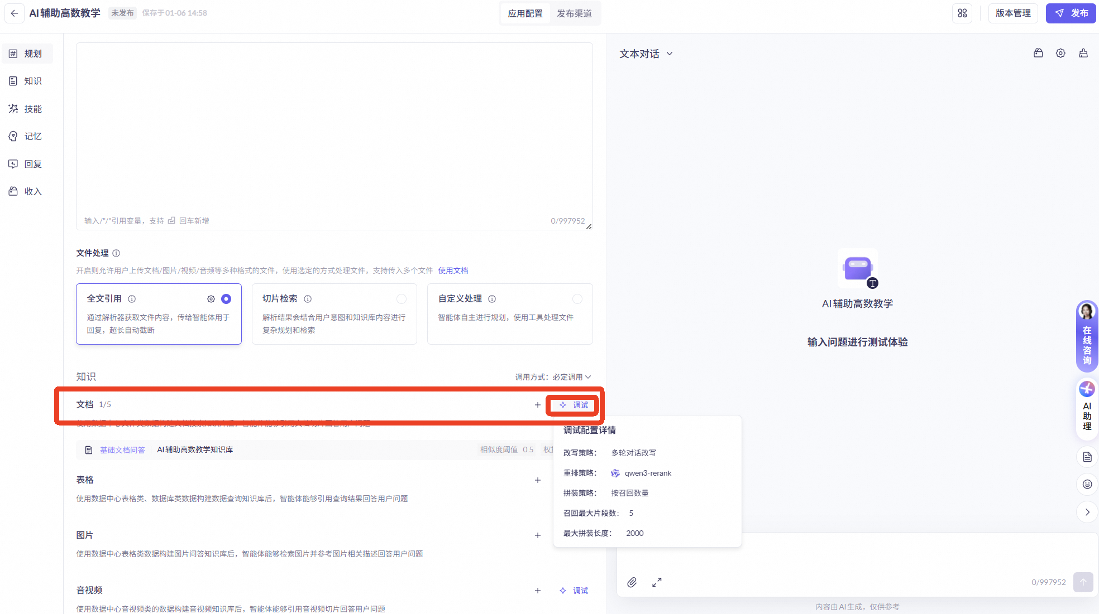Open chat settings gear icon

point(1060,54)
